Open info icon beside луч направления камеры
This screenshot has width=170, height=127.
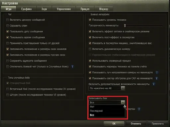[x=157, y=72]
